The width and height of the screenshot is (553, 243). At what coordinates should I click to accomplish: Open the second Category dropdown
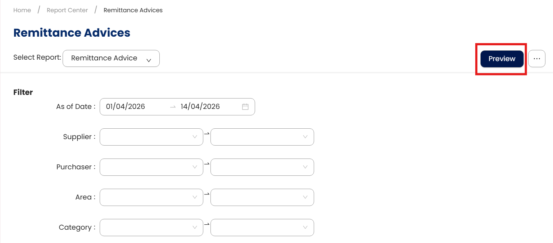coord(262,228)
